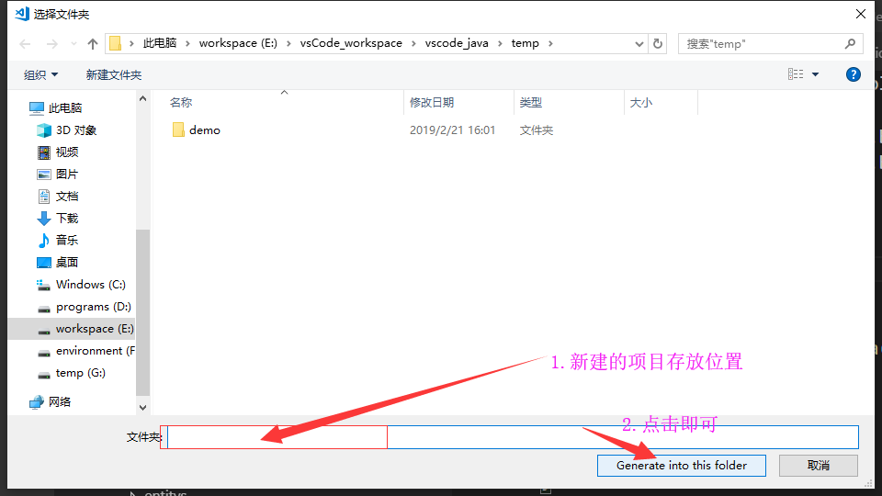Sort by 大小 column header
This screenshot has width=882, height=496.
pyautogui.click(x=640, y=102)
